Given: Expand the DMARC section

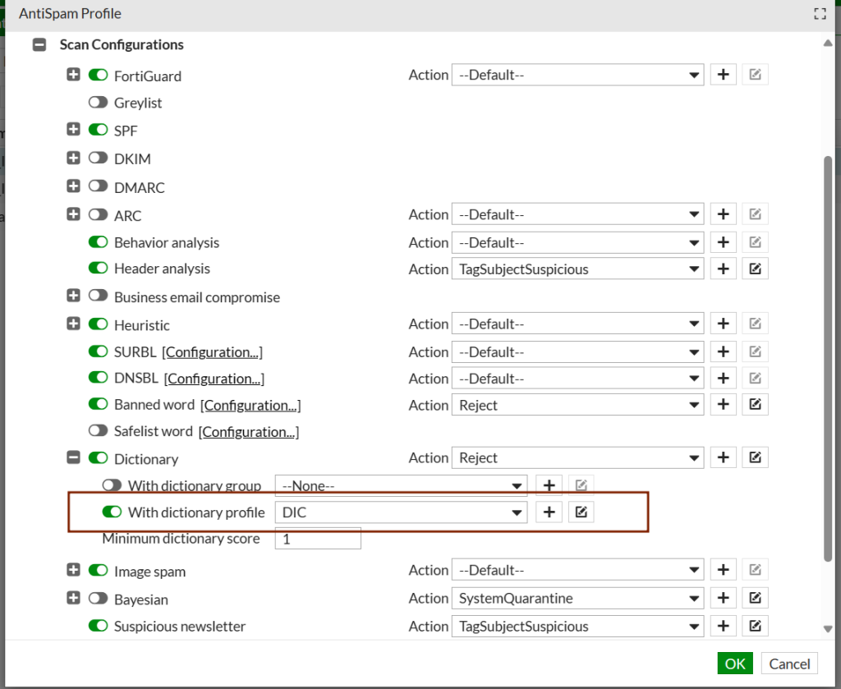Looking at the screenshot, I should tap(74, 187).
